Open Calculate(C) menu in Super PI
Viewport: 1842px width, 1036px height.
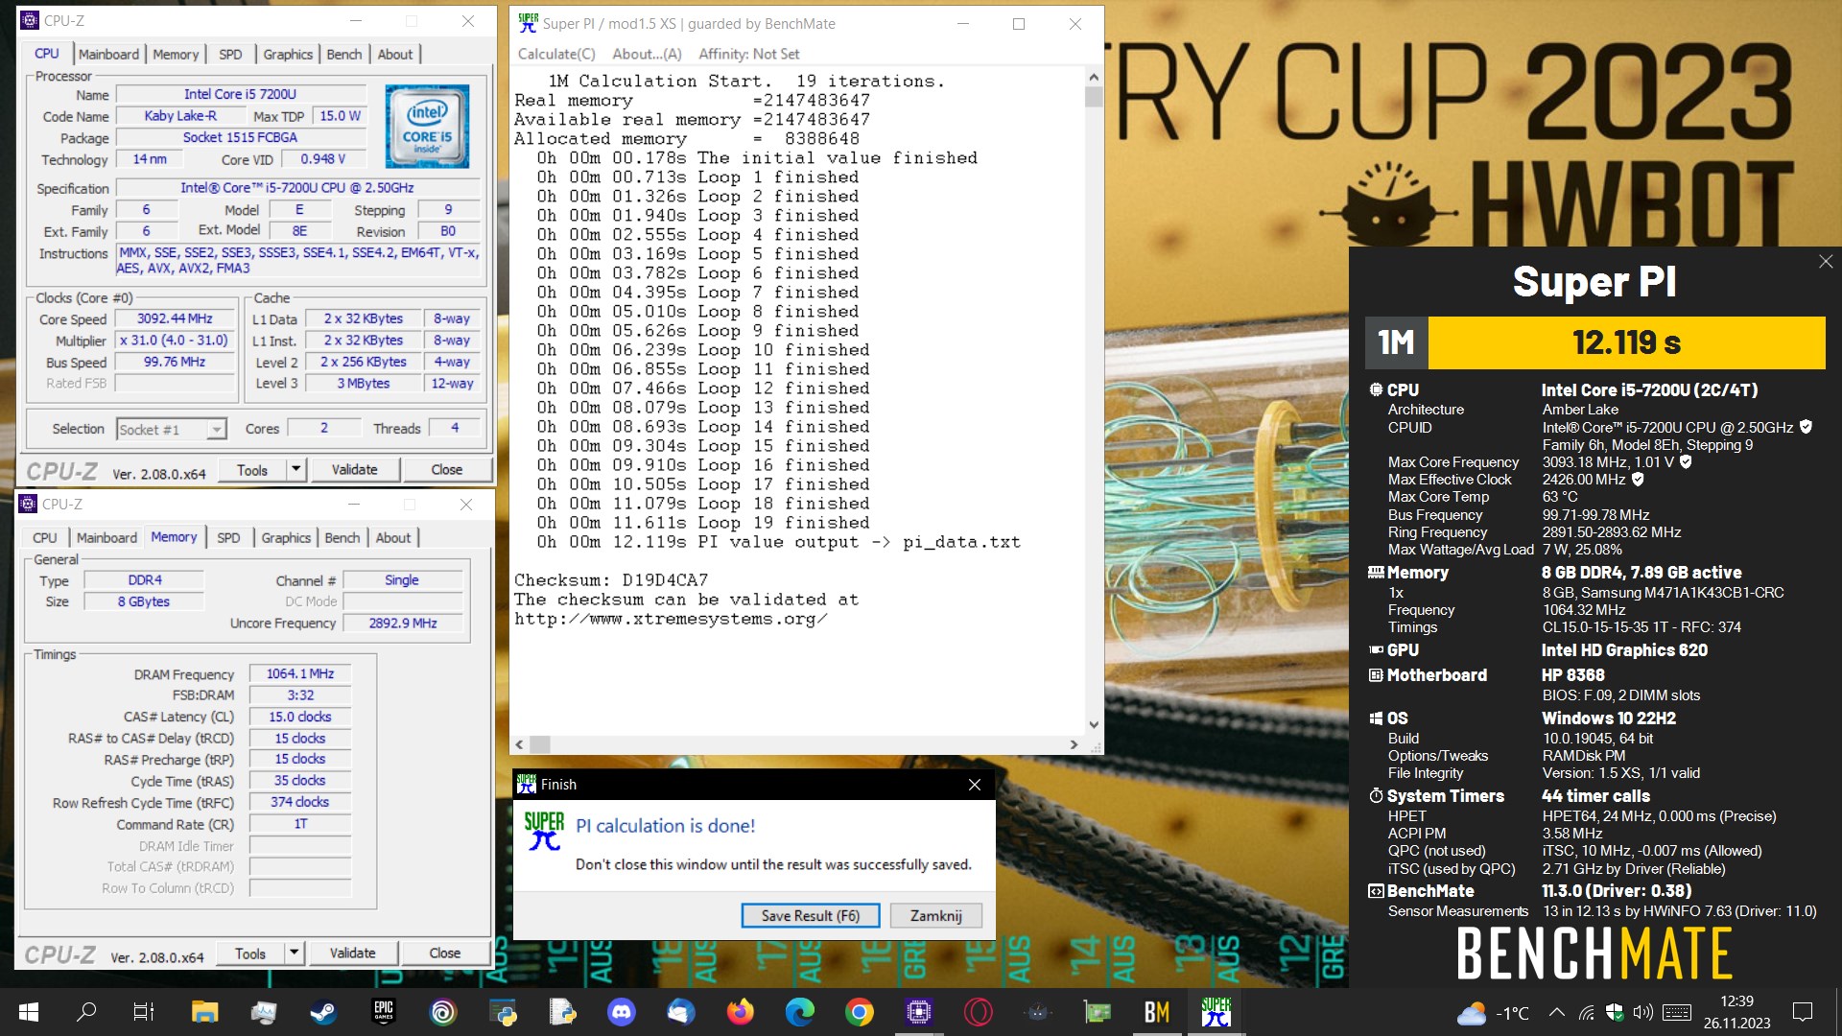pyautogui.click(x=556, y=54)
